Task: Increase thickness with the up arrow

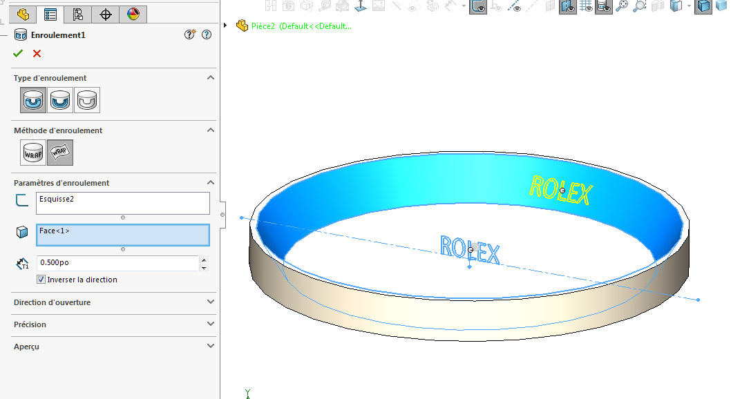Action: [204, 260]
